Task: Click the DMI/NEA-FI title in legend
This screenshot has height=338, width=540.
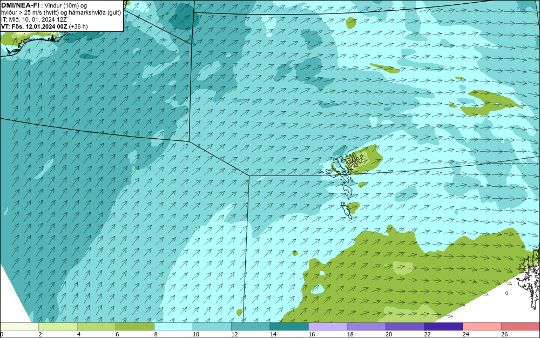Action: click(21, 5)
